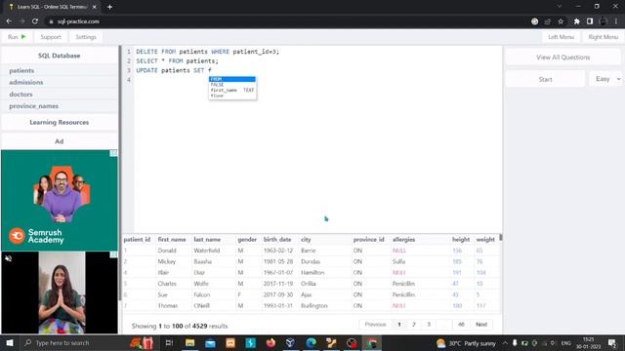Open the notification center icon
This screenshot has height=351, width=625.
(612, 342)
